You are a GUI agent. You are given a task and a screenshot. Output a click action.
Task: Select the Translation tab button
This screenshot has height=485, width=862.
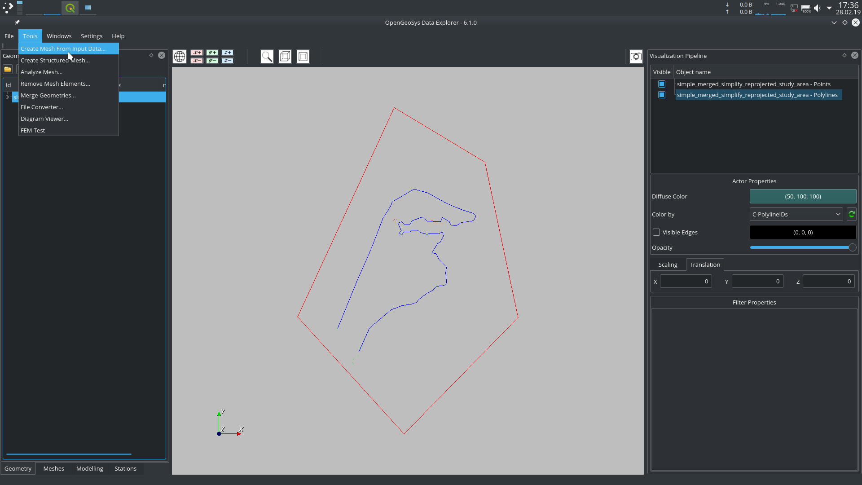point(705,265)
